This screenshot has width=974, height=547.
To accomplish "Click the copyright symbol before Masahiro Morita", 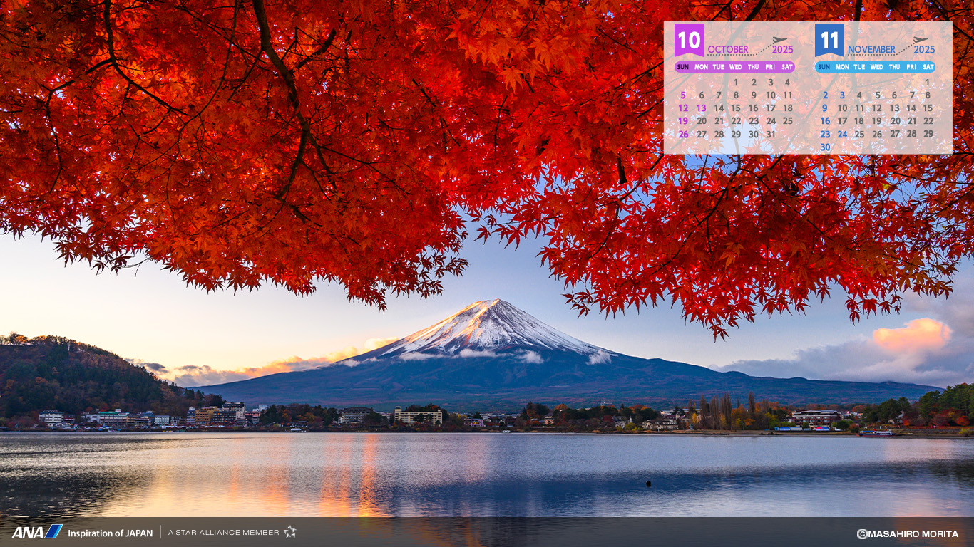I will pyautogui.click(x=862, y=533).
